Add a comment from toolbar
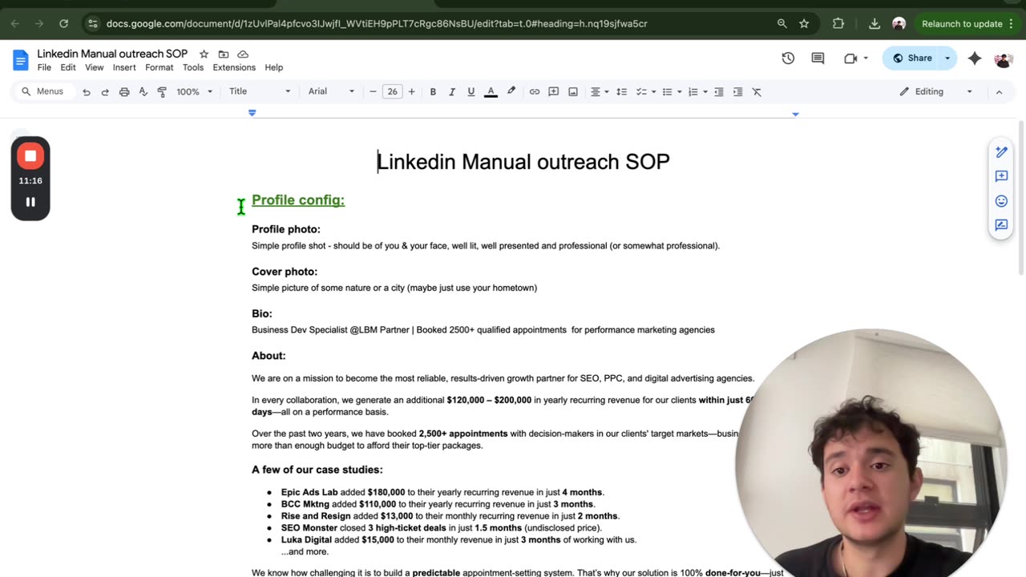1026x577 pixels. point(553,91)
